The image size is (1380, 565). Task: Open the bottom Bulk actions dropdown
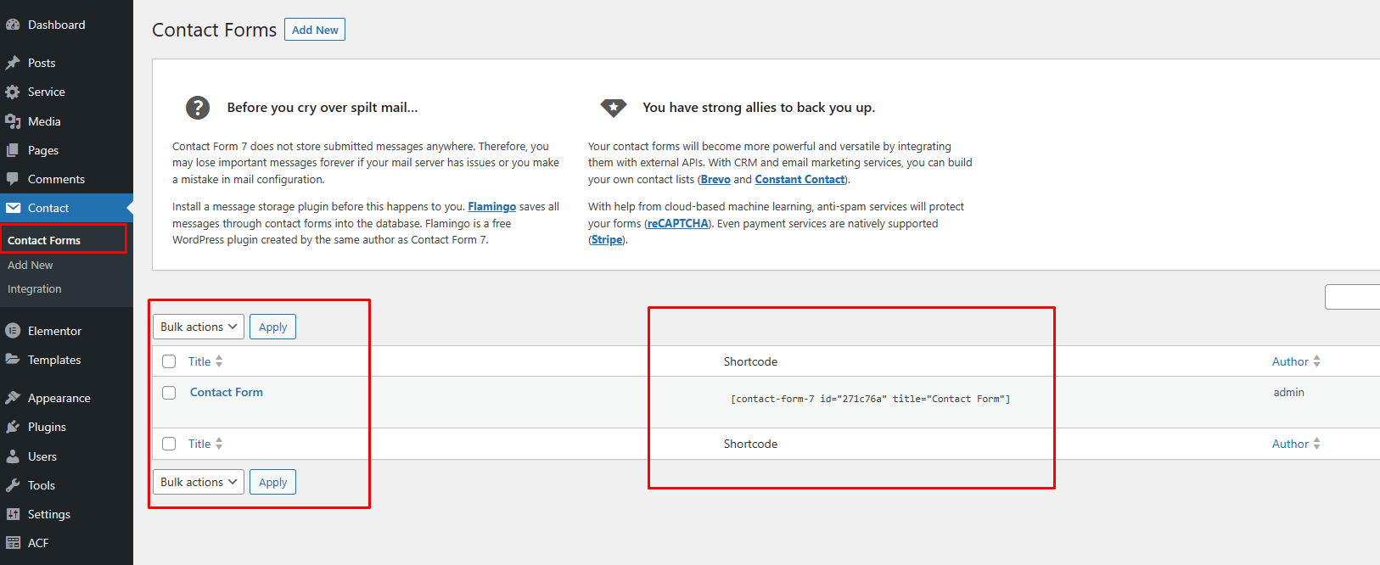pyautogui.click(x=199, y=482)
